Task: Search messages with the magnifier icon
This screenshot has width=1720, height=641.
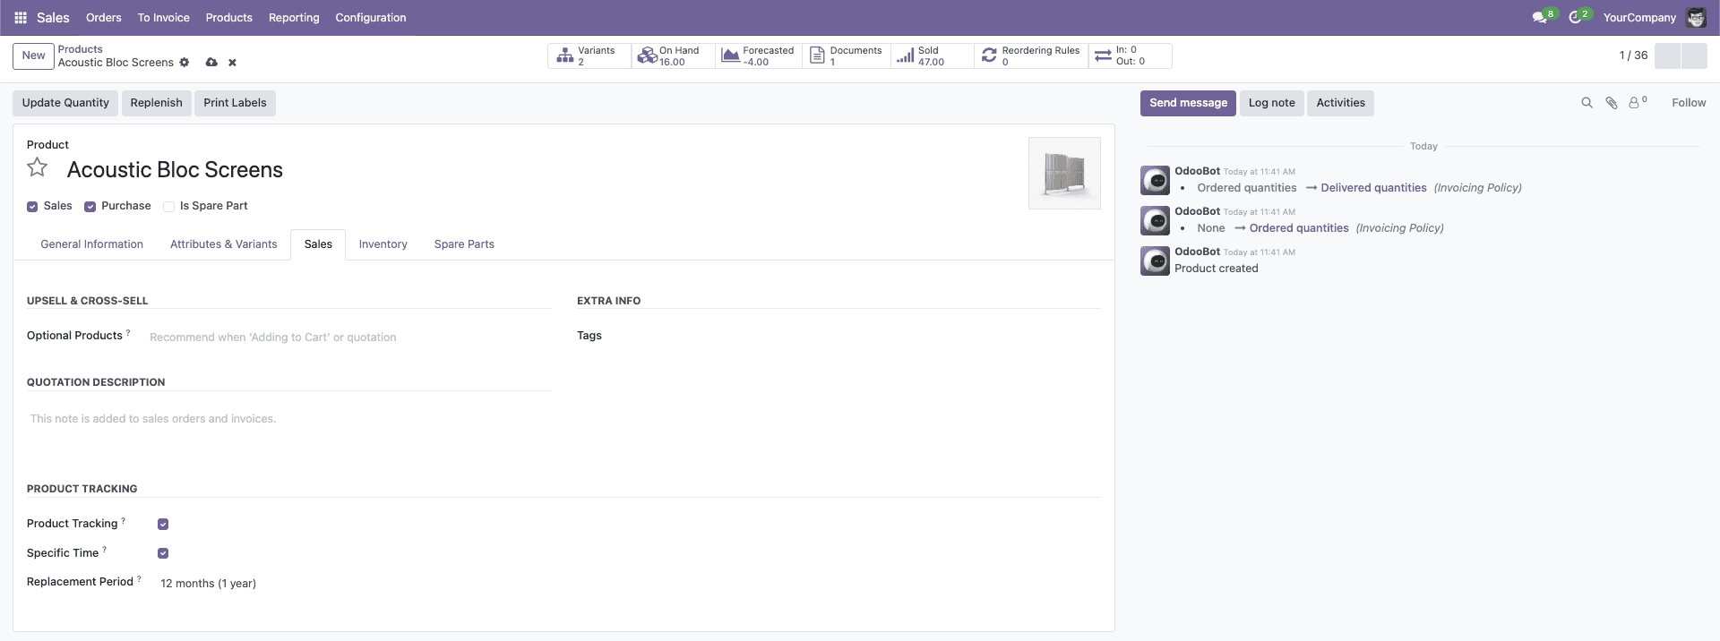Action: coord(1587,103)
